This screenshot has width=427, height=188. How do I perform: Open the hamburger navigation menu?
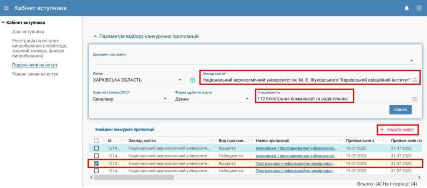[6, 8]
